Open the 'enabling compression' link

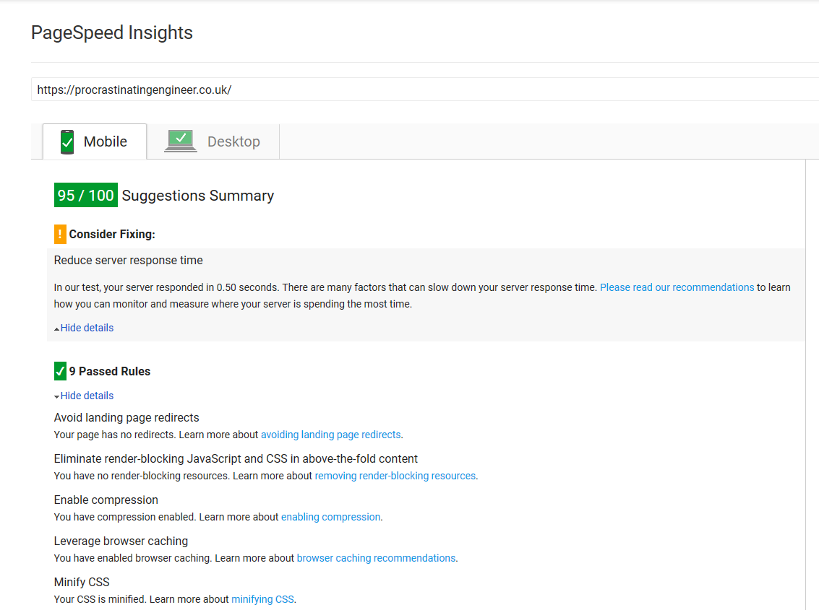[330, 517]
